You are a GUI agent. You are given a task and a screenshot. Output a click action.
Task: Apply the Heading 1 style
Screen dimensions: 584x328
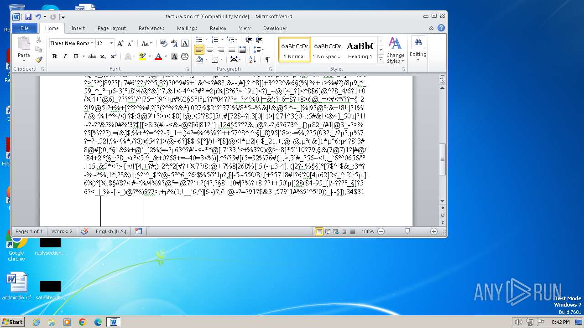tap(360, 50)
